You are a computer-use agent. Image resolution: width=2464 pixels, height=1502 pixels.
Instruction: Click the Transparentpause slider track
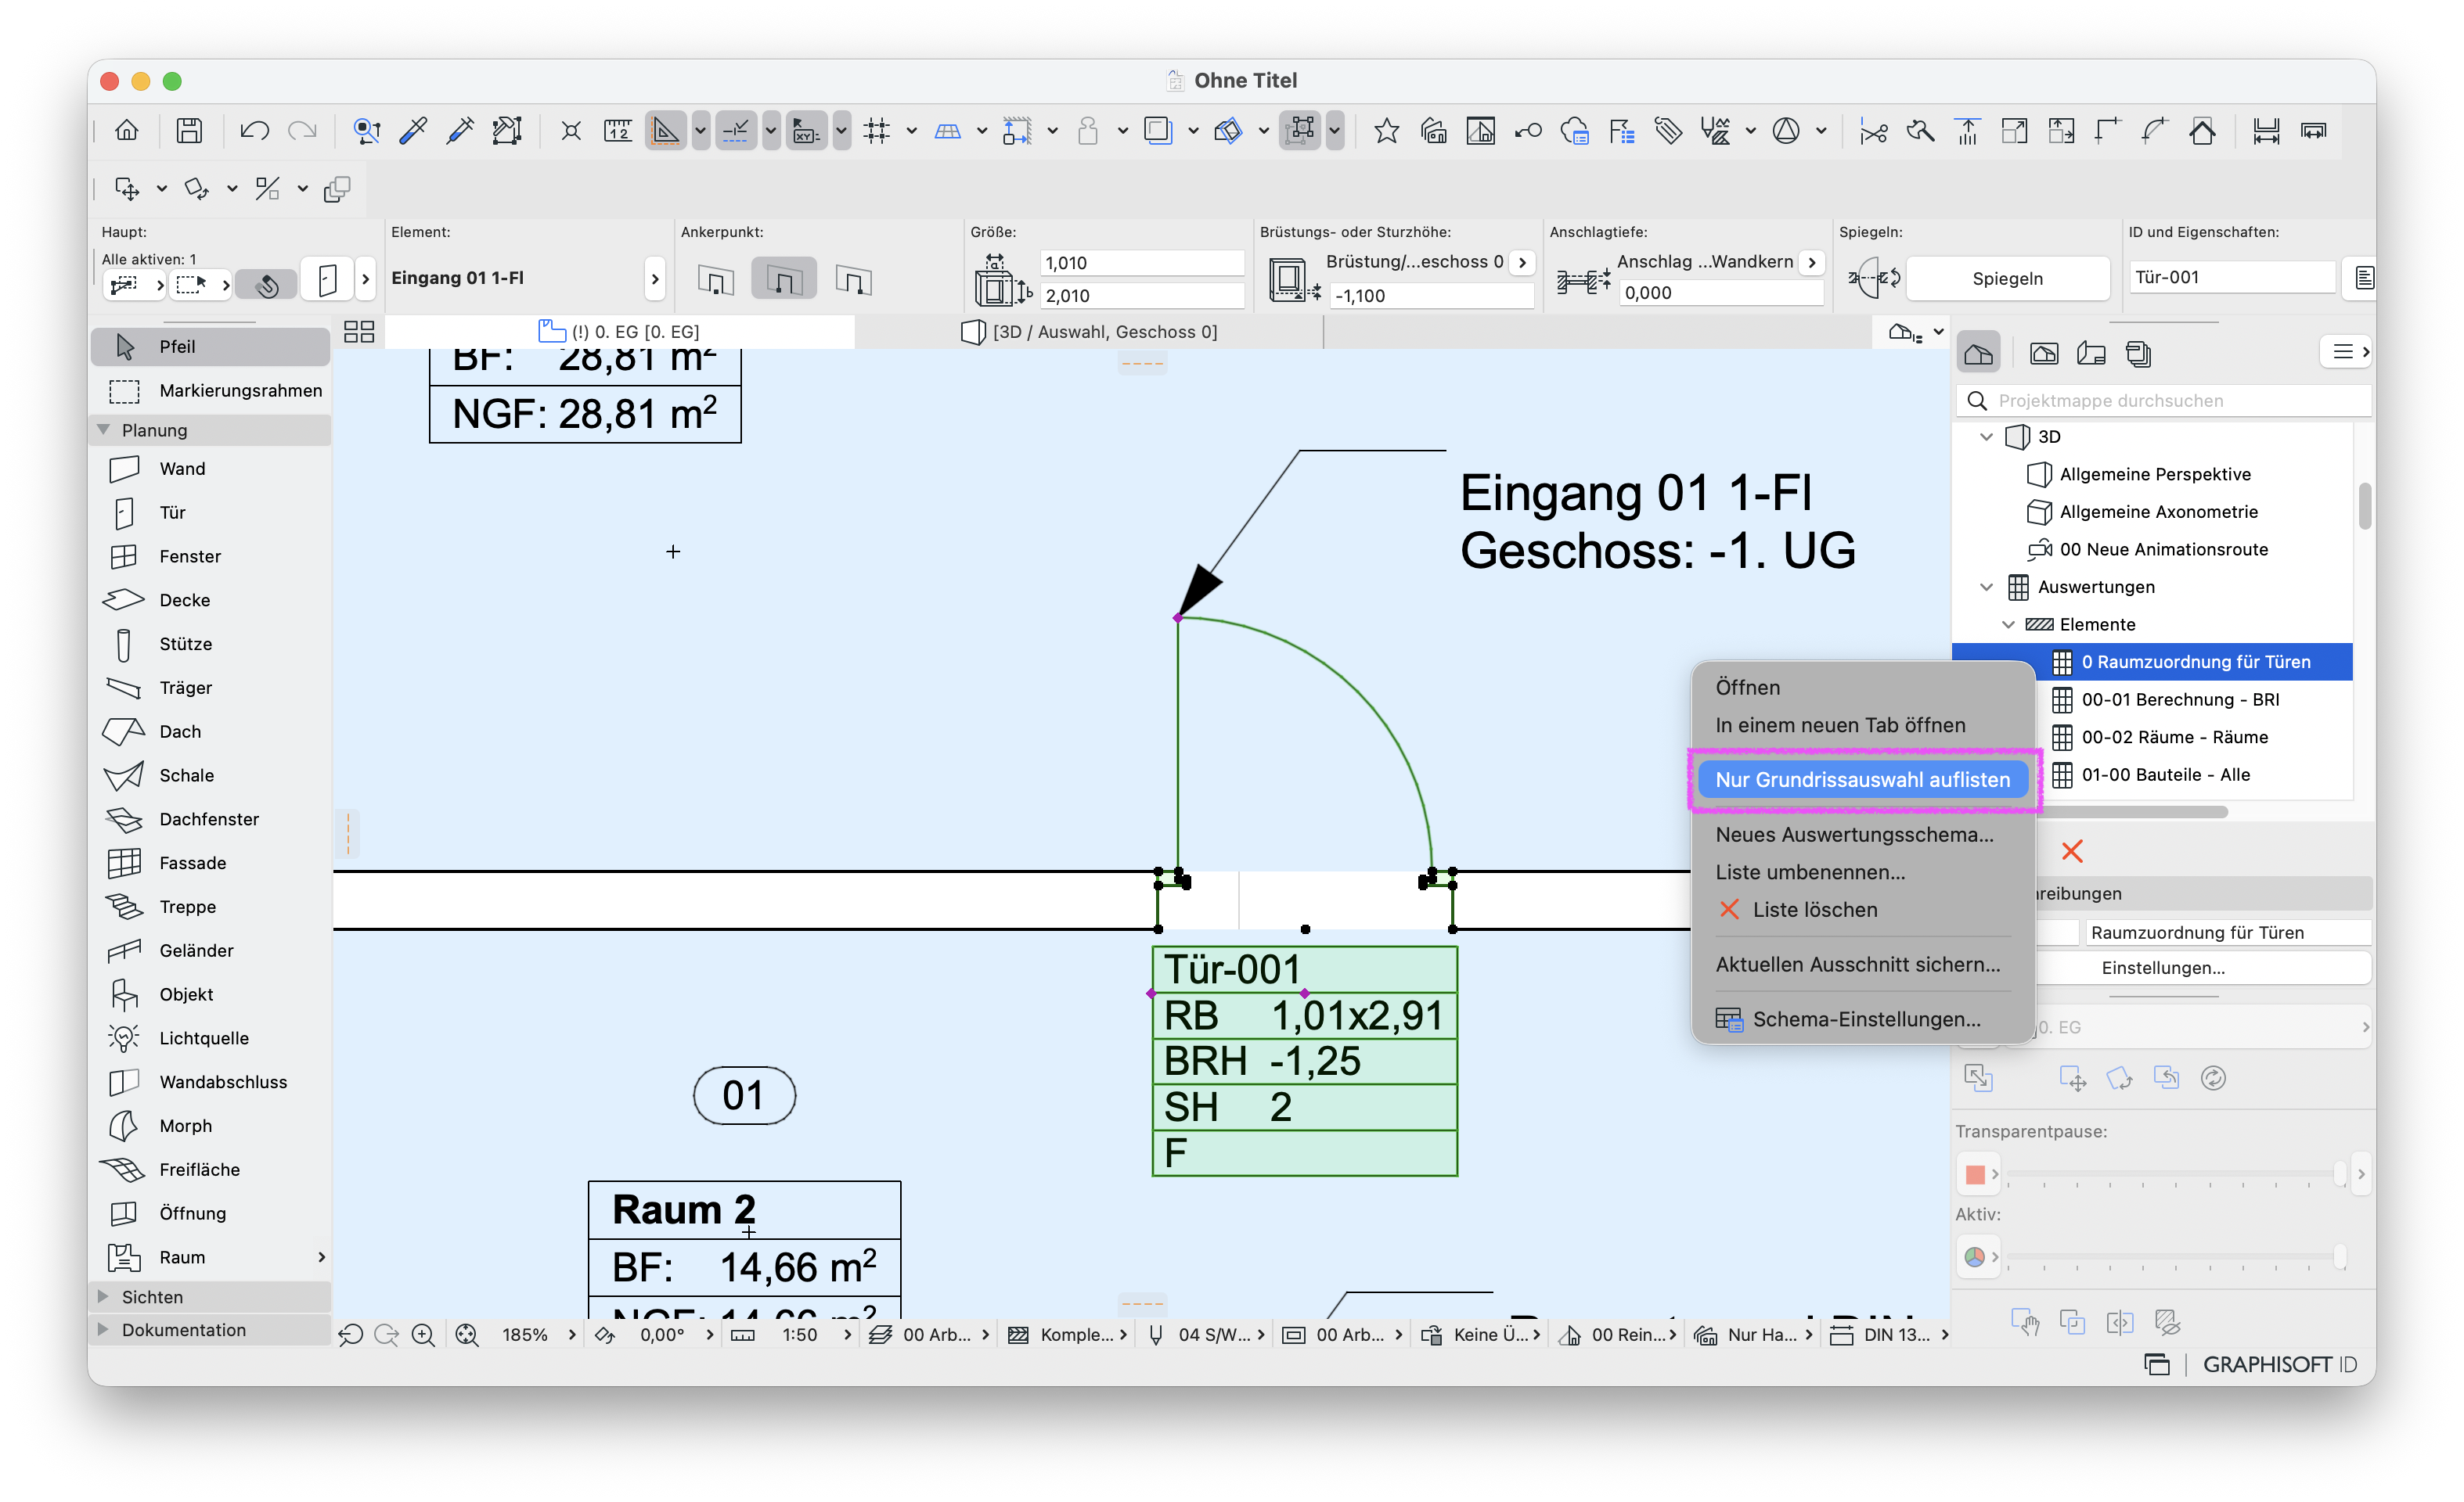point(2174,1174)
